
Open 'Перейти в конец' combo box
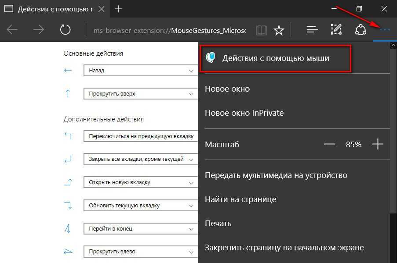coord(141,229)
